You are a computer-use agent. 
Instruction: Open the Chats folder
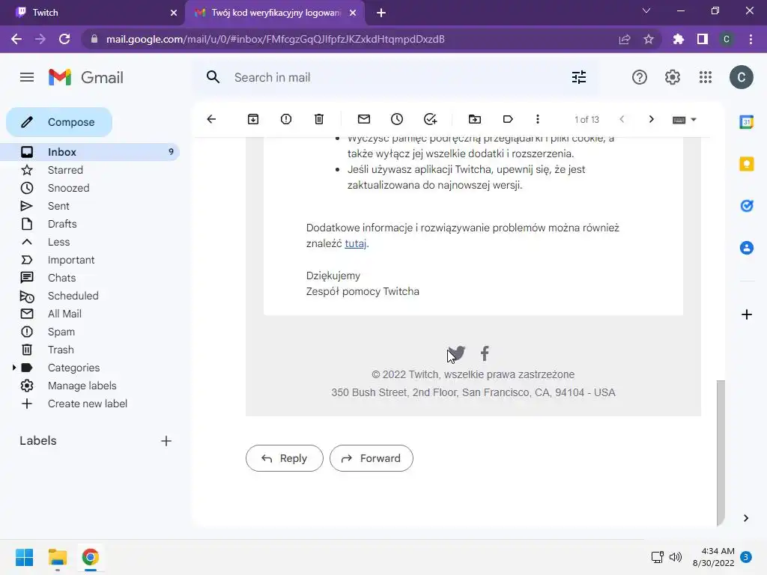point(61,278)
